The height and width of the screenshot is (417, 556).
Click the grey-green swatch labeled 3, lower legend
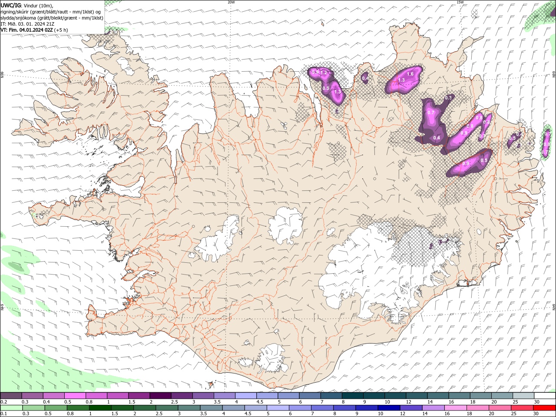tap(189, 408)
